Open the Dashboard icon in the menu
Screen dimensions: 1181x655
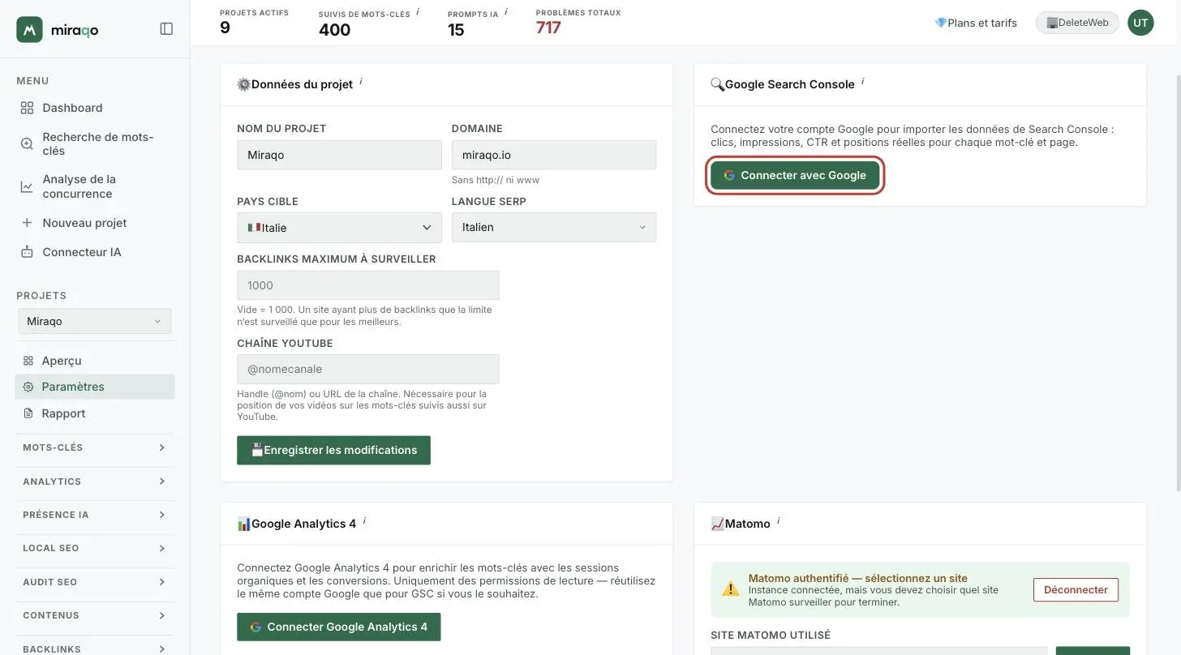pos(27,108)
